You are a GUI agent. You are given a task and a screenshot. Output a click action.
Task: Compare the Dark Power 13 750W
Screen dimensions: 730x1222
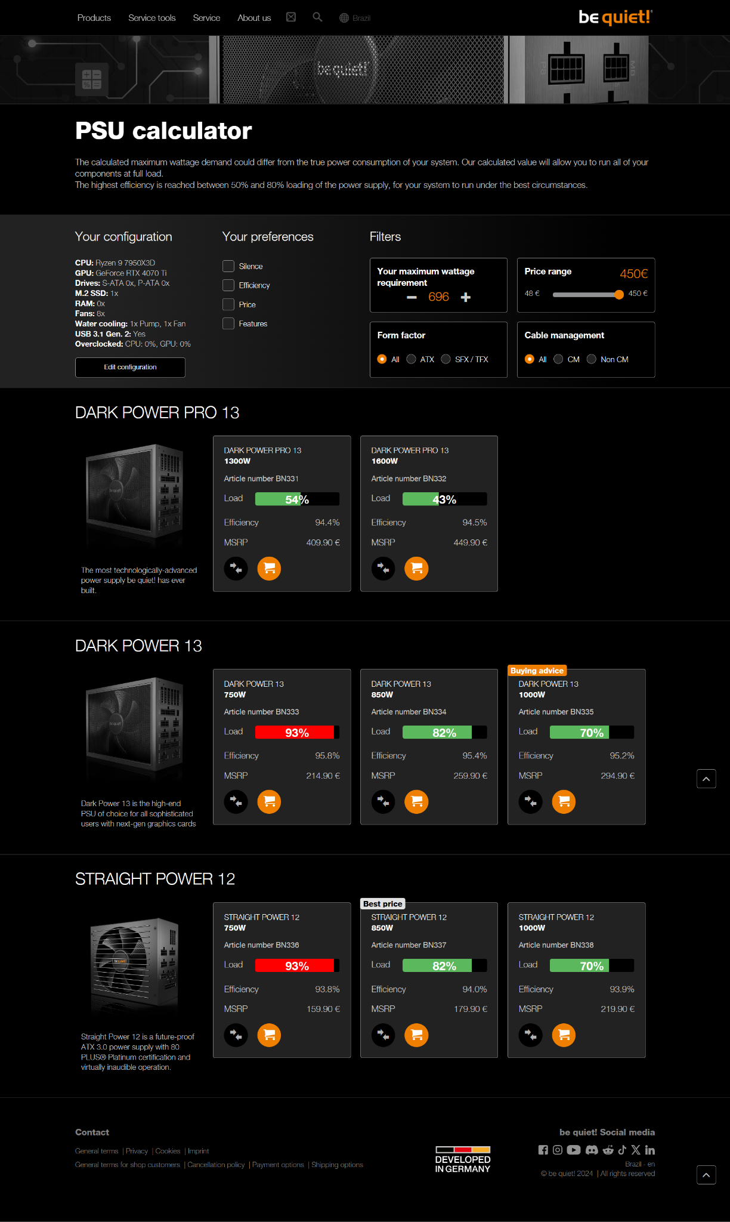(x=236, y=802)
